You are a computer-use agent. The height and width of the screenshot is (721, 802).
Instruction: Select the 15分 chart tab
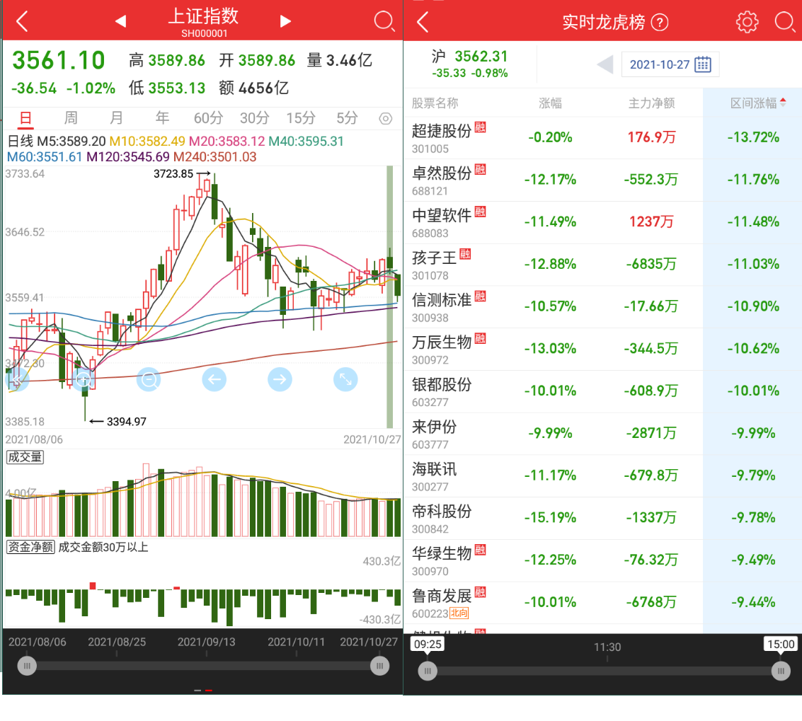[300, 118]
